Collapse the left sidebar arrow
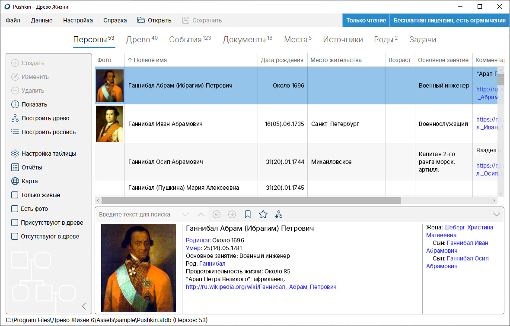Viewport: 510px width, 326px height. point(84,306)
